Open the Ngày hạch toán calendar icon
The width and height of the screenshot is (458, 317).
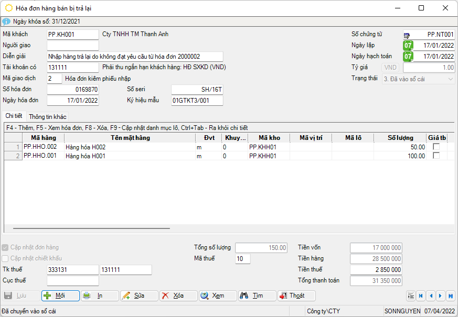[408, 57]
